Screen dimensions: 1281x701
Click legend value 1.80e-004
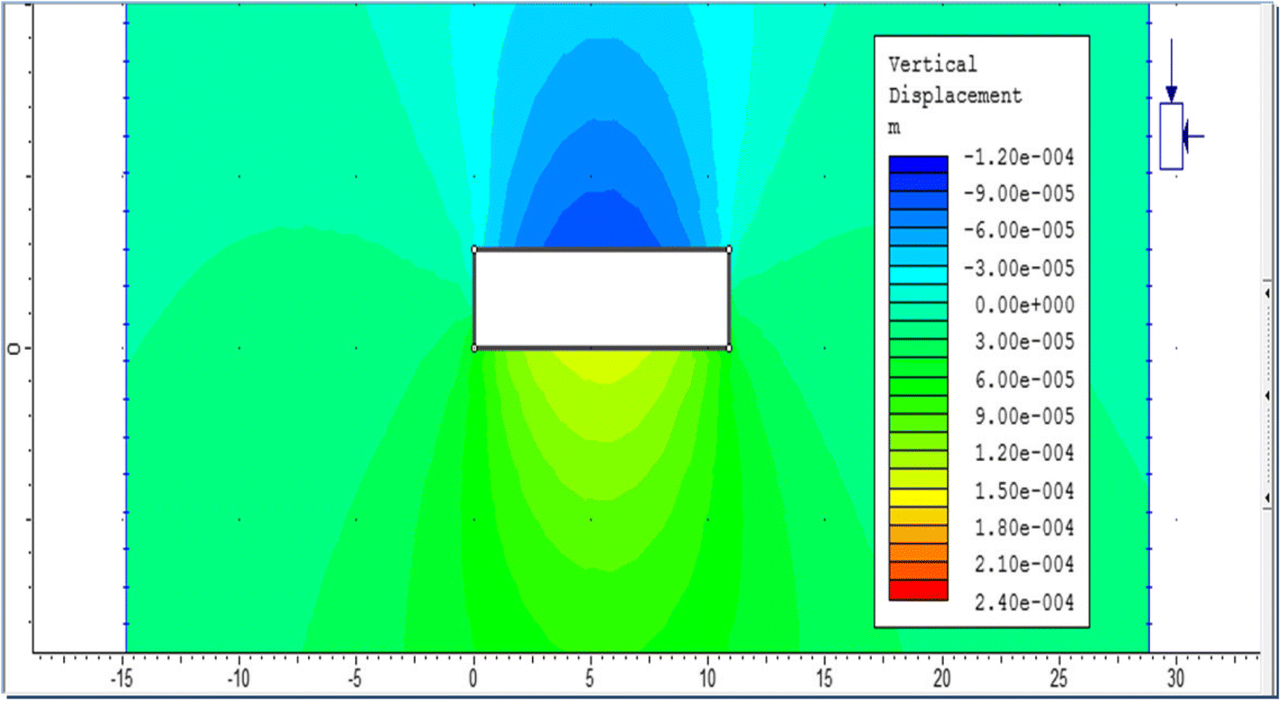(x=1025, y=528)
